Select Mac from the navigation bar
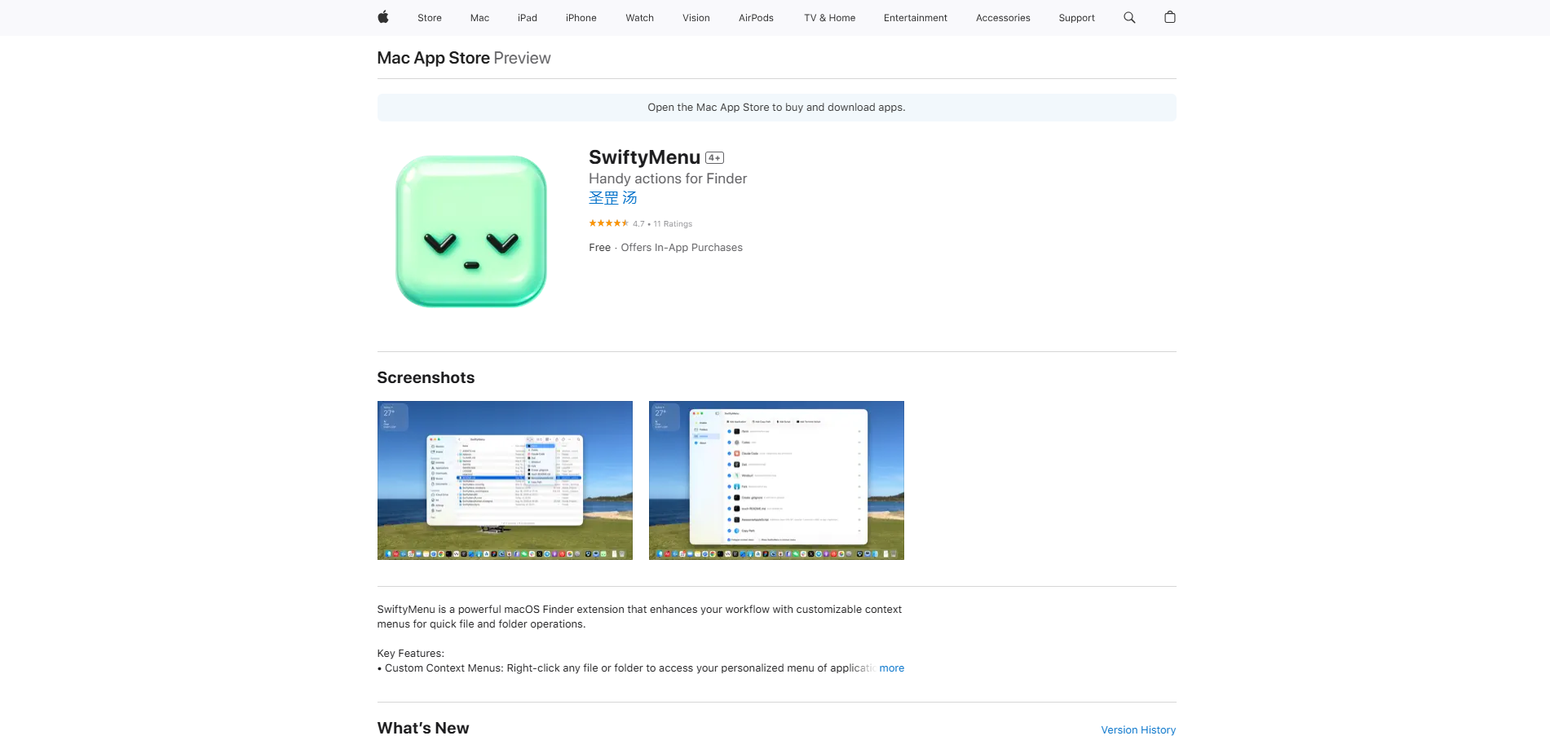 [x=479, y=17]
